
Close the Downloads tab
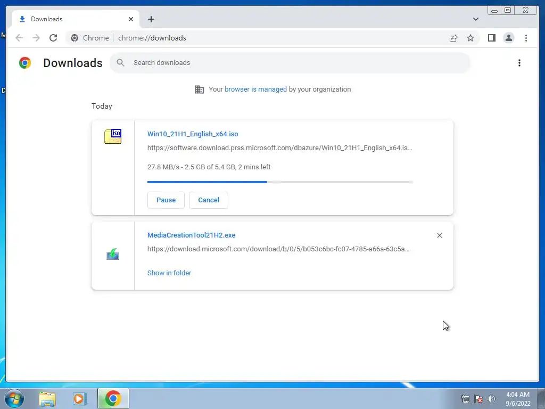(x=131, y=19)
